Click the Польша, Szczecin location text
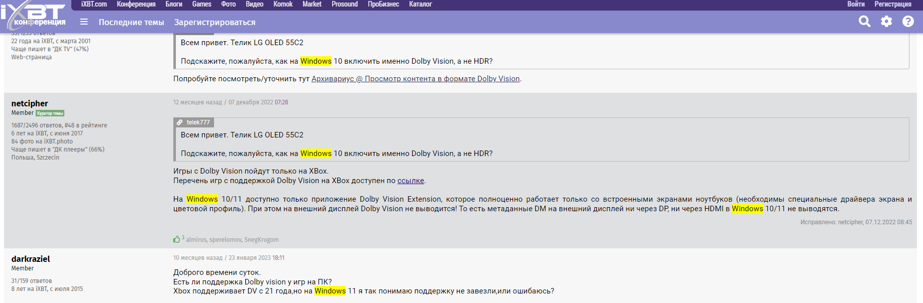 point(35,158)
